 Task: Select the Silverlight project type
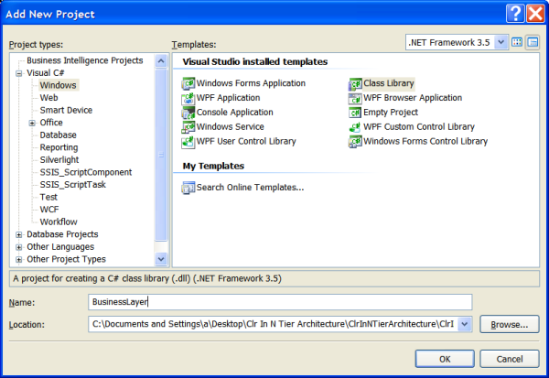[59, 160]
